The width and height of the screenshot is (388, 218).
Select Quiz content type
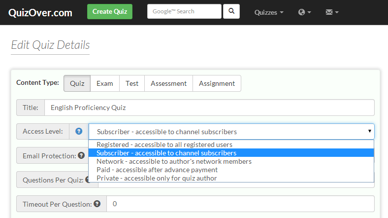[x=77, y=83]
